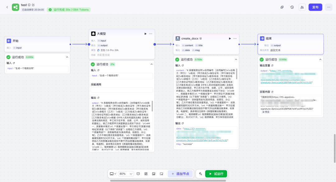Click the 发布 publish button
The width and height of the screenshot is (336, 182).
[x=315, y=7]
